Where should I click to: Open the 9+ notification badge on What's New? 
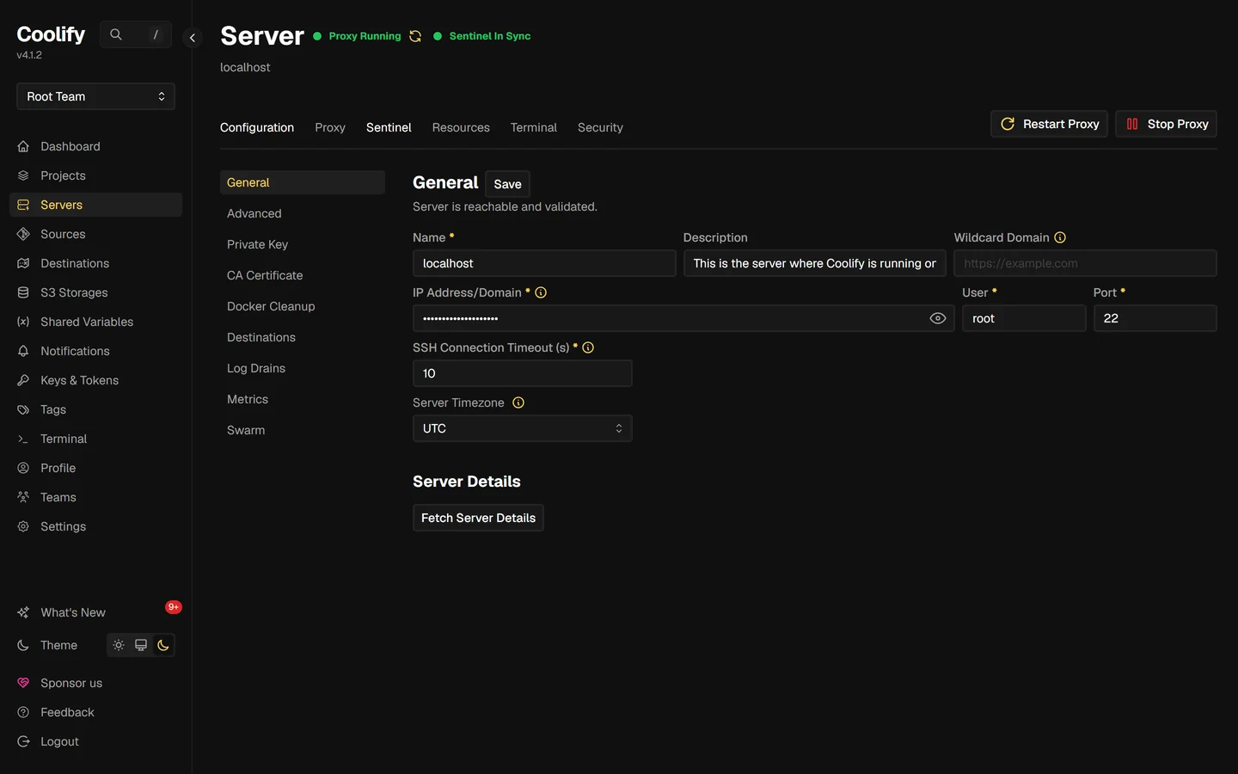pyautogui.click(x=174, y=607)
